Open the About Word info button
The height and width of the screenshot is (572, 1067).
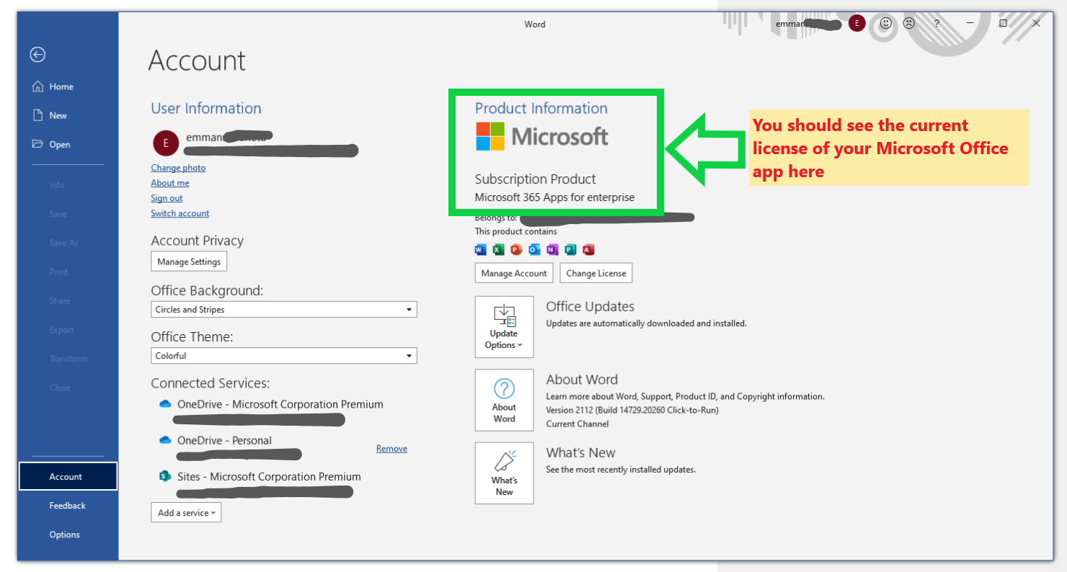pyautogui.click(x=504, y=400)
